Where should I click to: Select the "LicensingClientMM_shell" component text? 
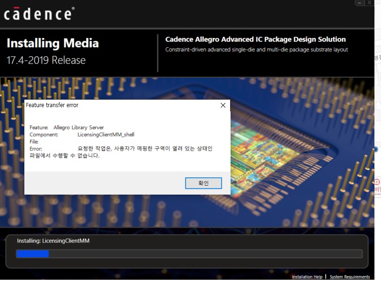(x=106, y=135)
